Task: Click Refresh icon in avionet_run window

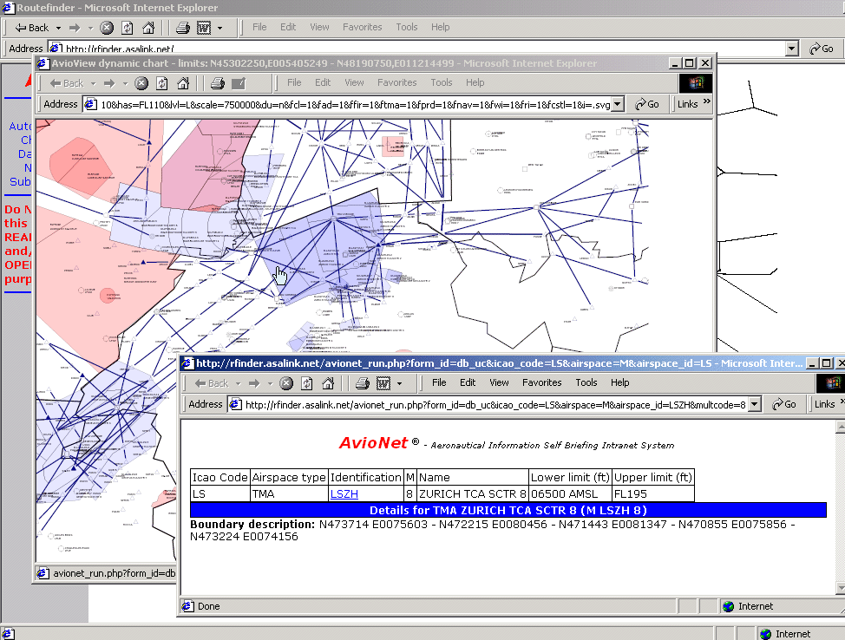Action: click(306, 383)
